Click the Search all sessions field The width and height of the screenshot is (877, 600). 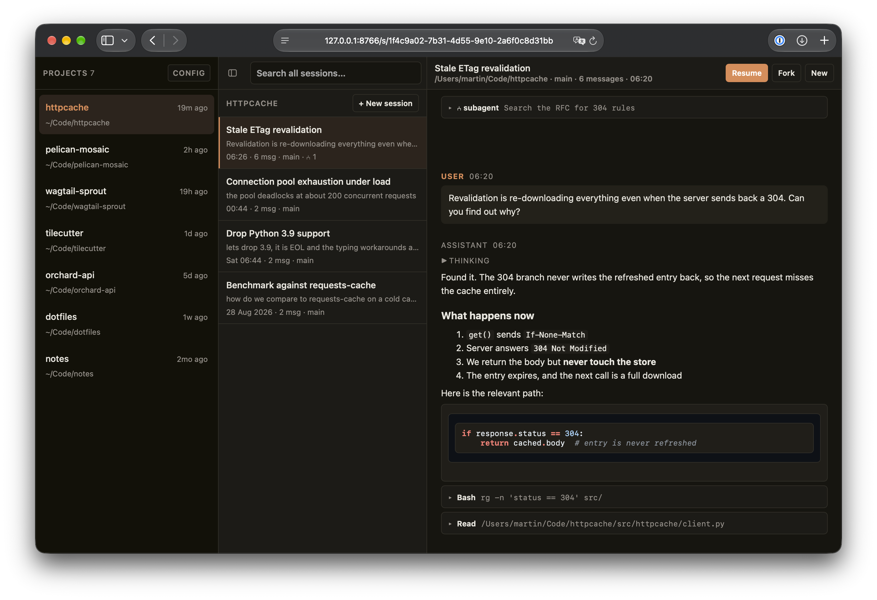[x=336, y=73]
